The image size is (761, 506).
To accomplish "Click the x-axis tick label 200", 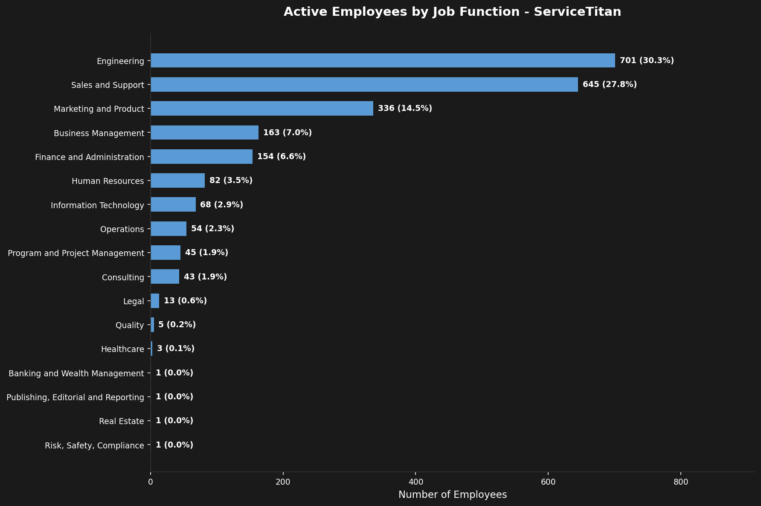I will pos(283,482).
